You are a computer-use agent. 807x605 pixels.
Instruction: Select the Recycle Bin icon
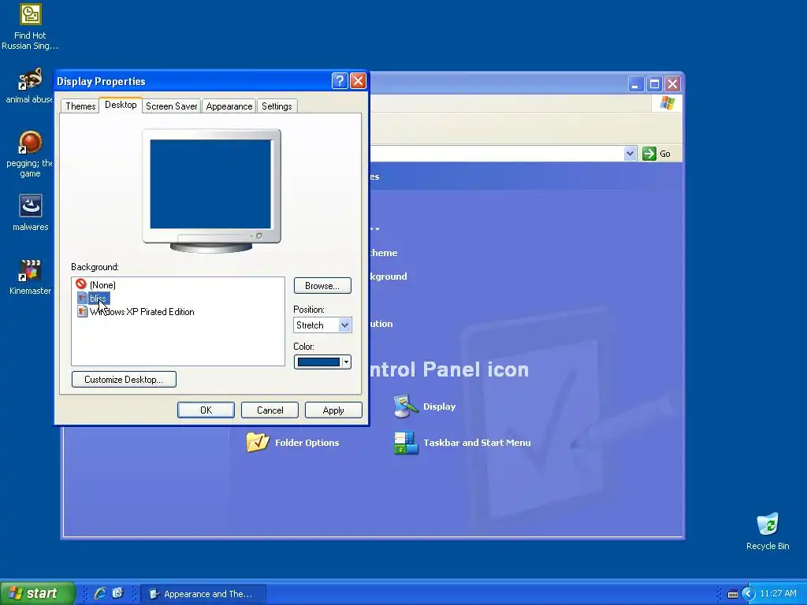pyautogui.click(x=768, y=531)
